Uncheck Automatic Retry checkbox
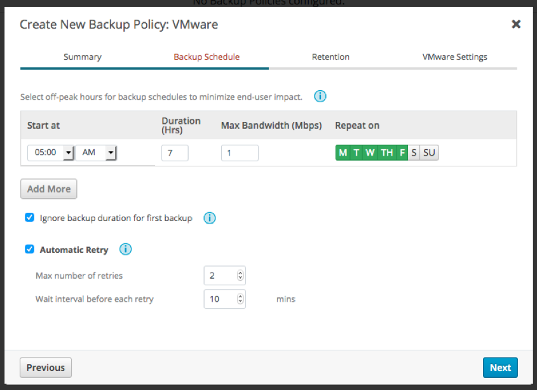 pyautogui.click(x=29, y=249)
